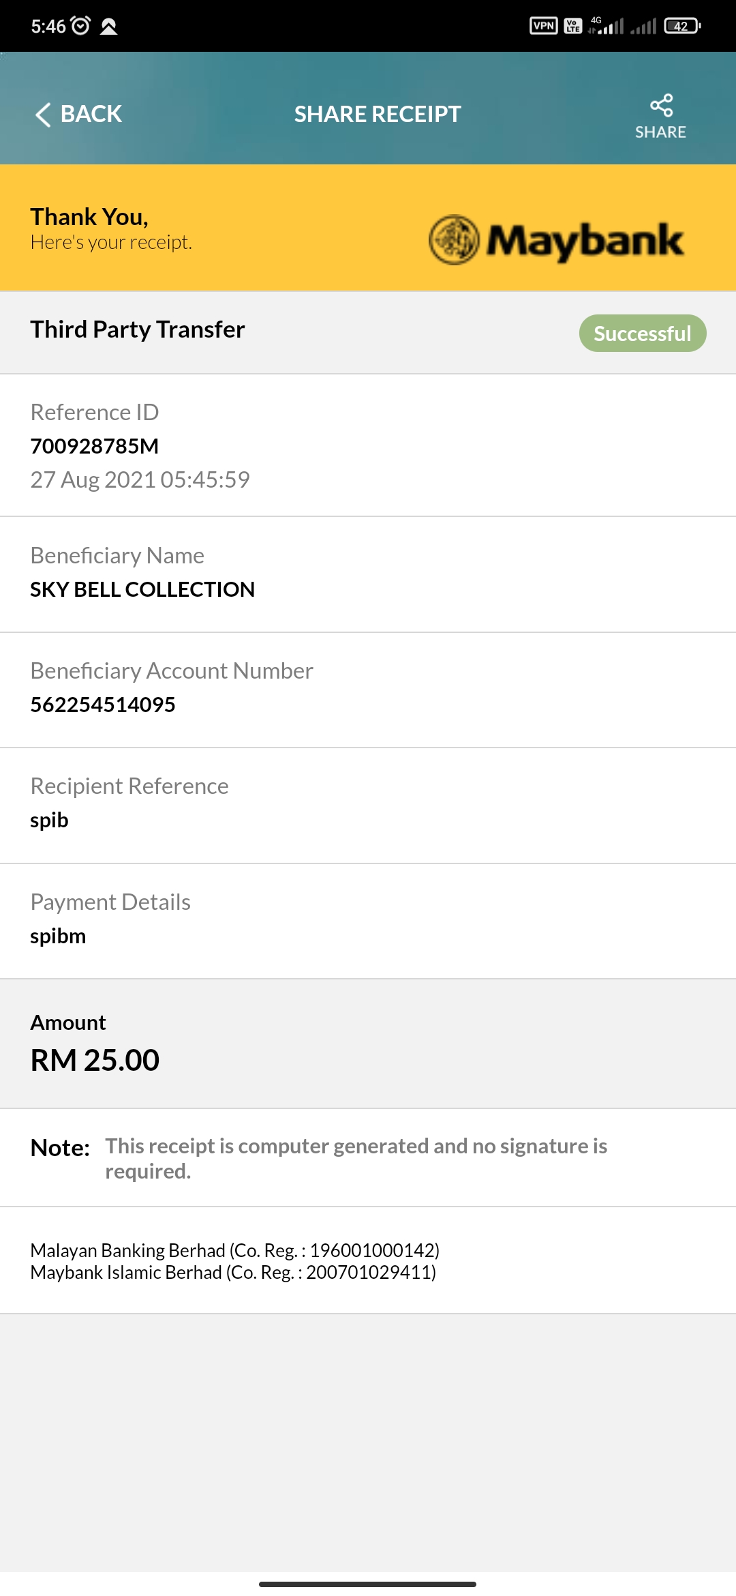Tap the VoLTE status icon
This screenshot has width=736, height=1596.
click(573, 26)
